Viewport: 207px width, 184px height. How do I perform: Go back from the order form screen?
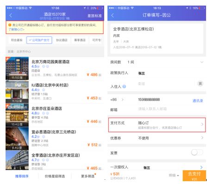pos(113,15)
